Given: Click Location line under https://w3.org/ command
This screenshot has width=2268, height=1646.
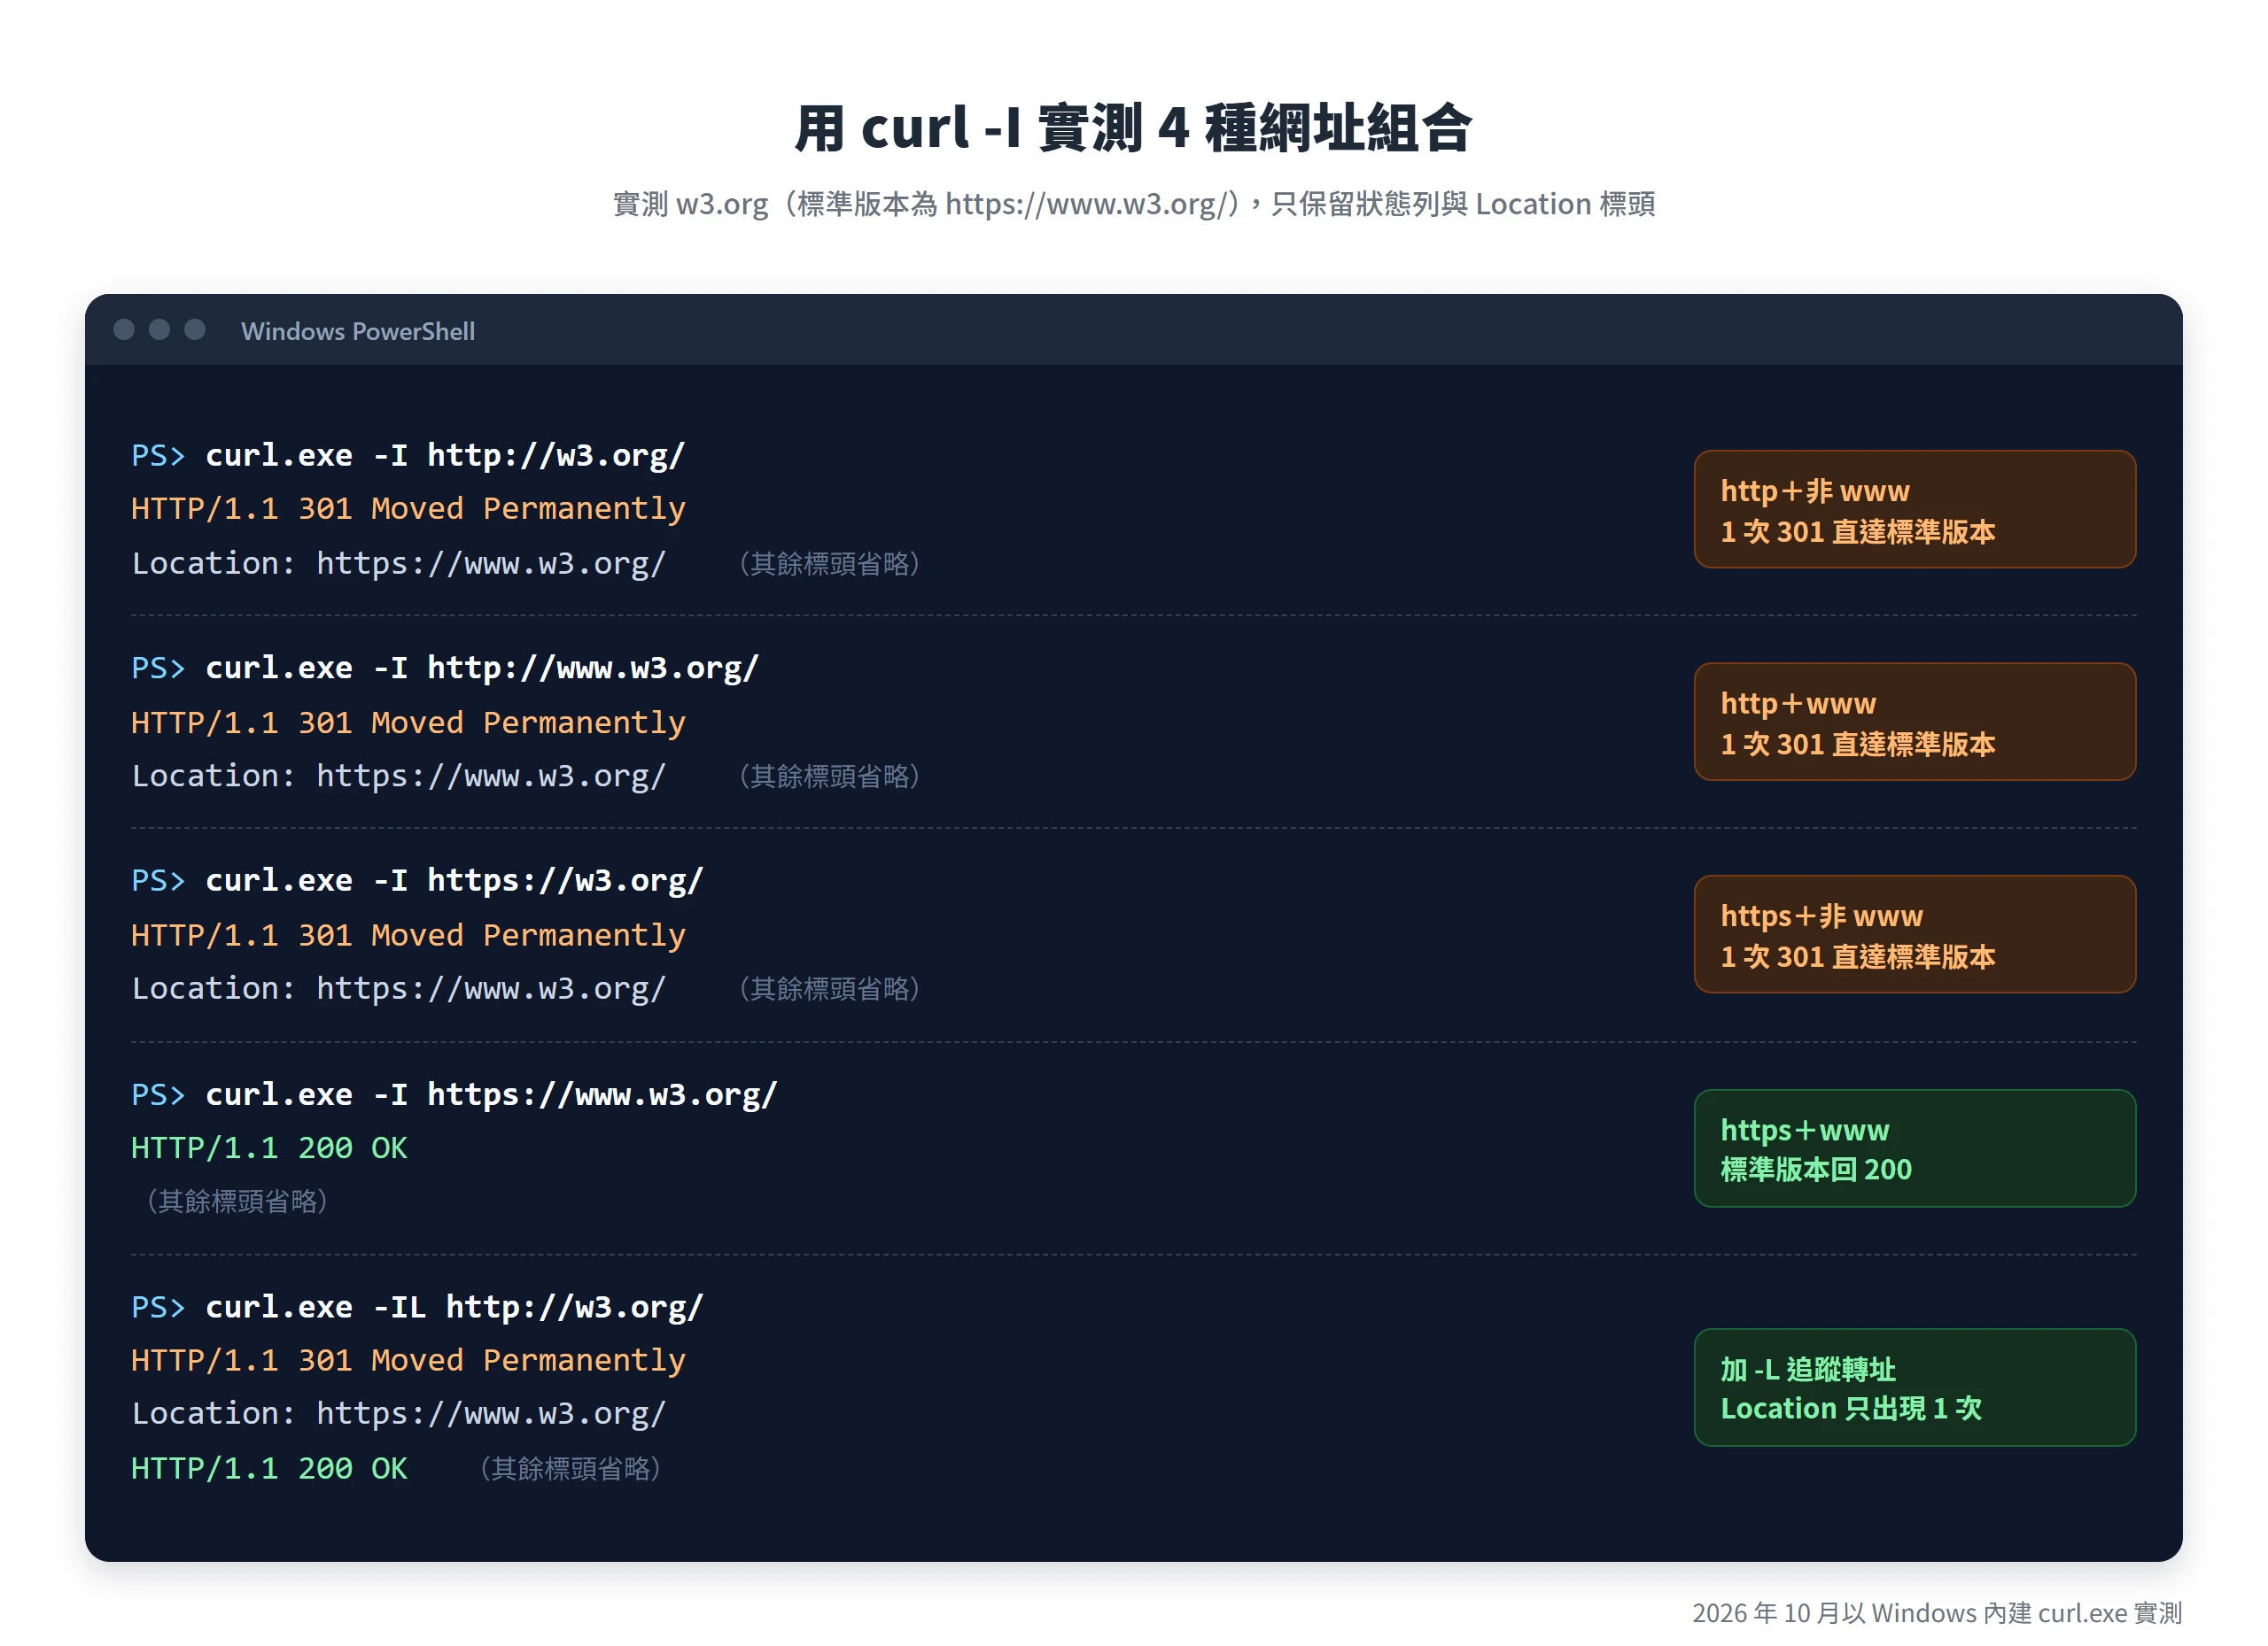Looking at the screenshot, I should tap(399, 988).
